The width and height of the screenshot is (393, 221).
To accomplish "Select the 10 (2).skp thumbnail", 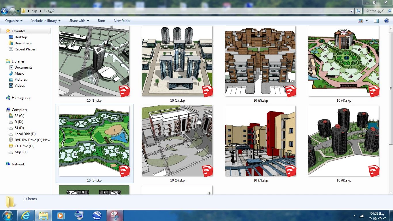I will click(177, 61).
